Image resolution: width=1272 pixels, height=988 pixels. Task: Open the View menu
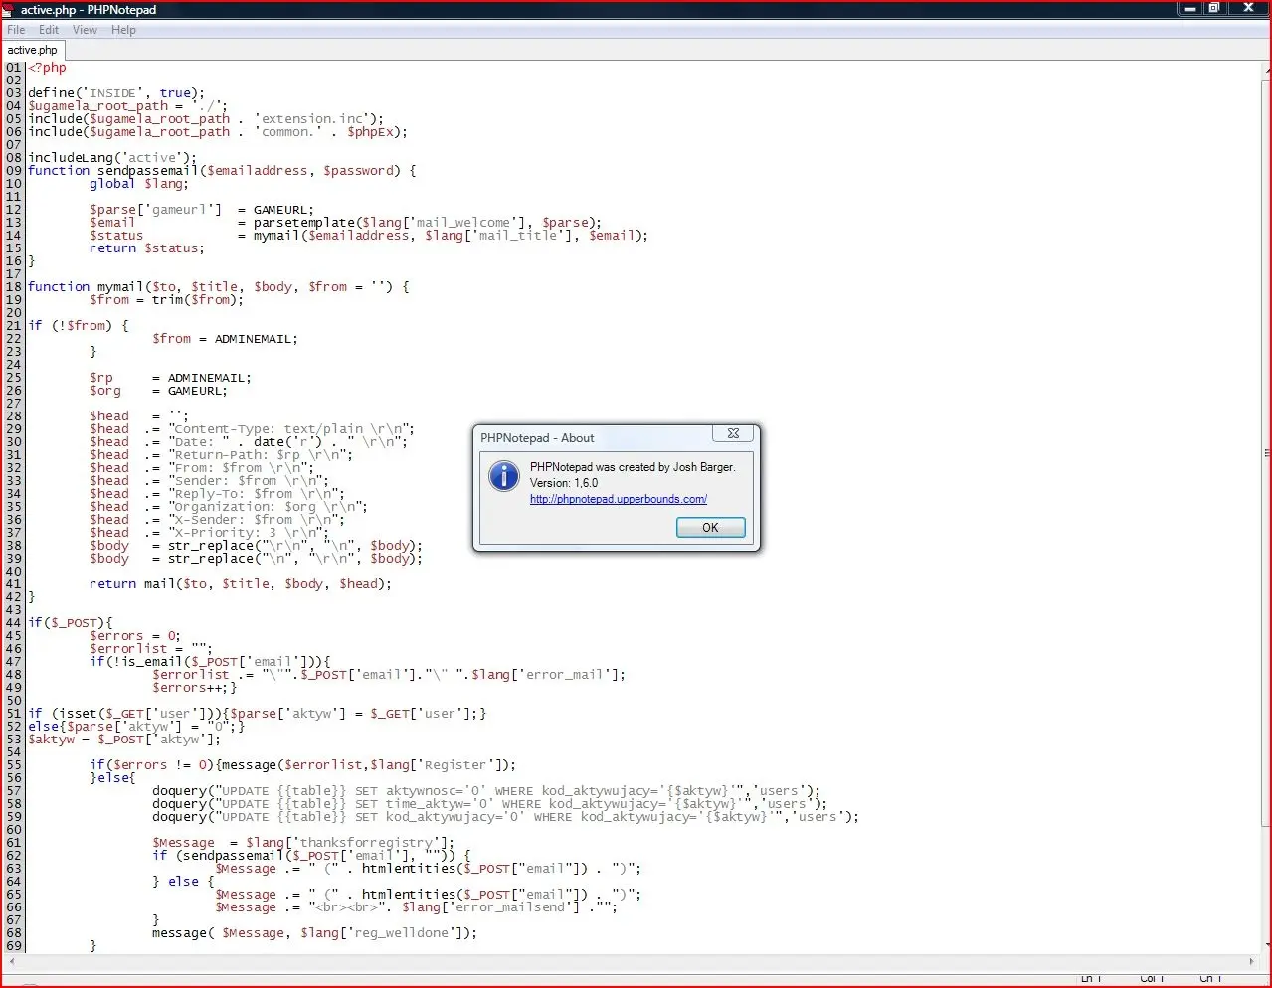pos(85,30)
